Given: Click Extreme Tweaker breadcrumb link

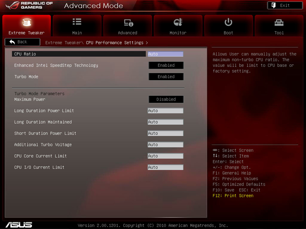Looking at the screenshot, I should pyautogui.click(x=63, y=43).
